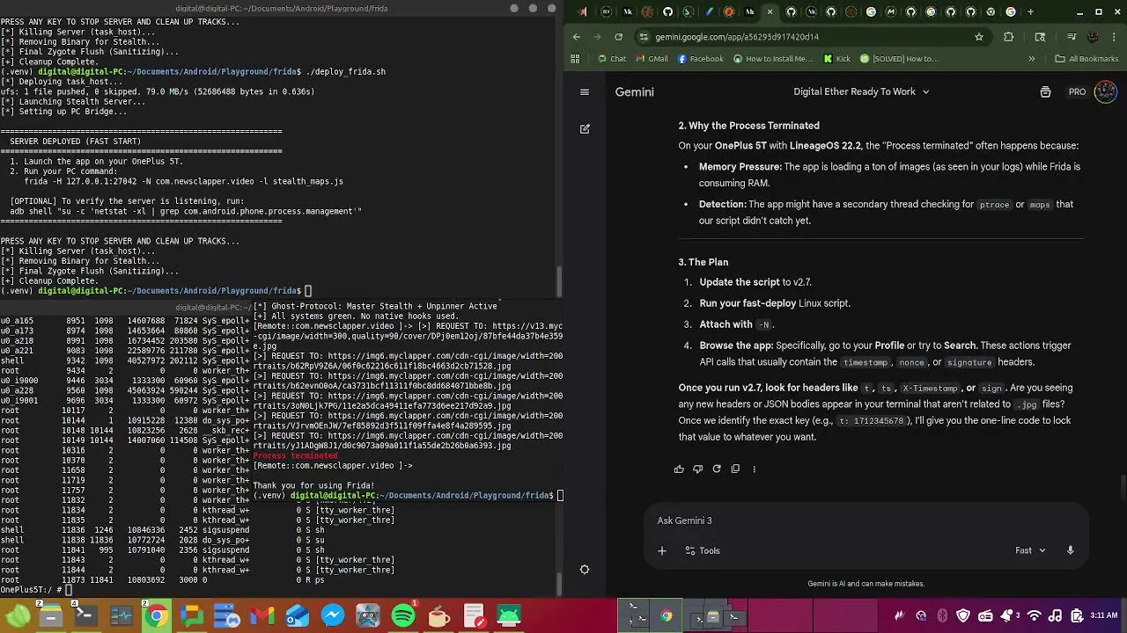Open Gemini main menu hamburger icon

point(584,91)
